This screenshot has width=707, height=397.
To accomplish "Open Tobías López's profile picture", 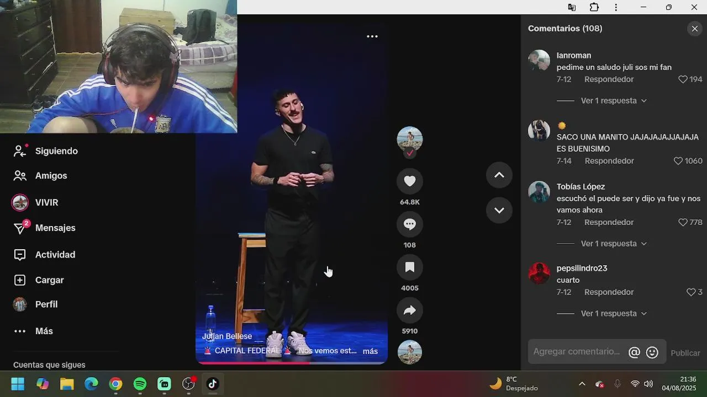I will [539, 191].
